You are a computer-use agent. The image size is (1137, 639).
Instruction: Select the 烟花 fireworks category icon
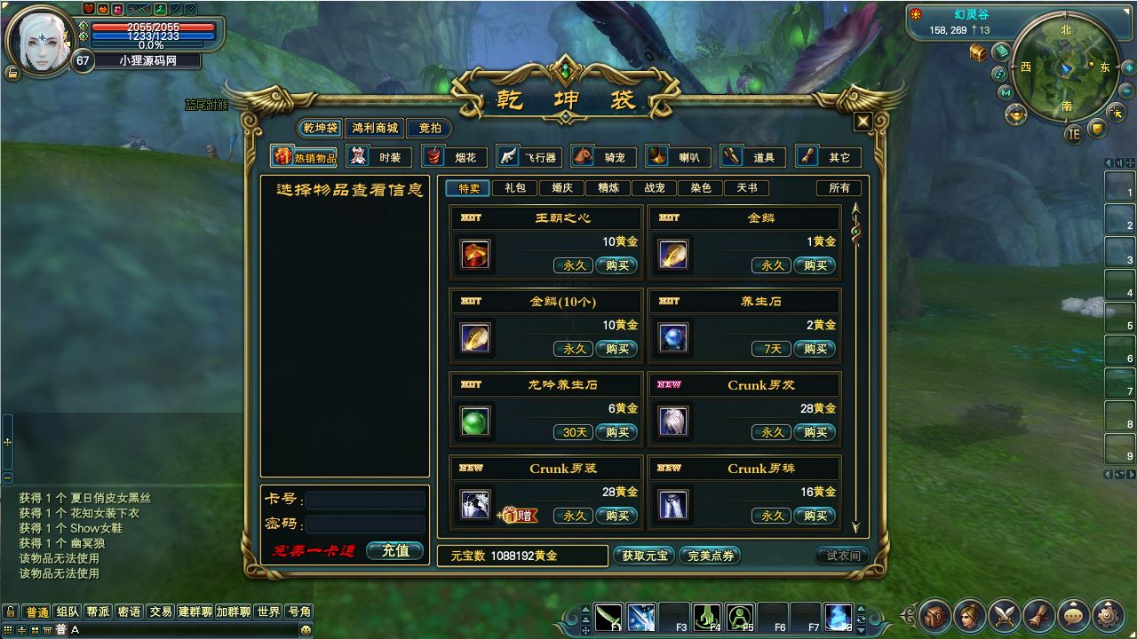click(433, 156)
